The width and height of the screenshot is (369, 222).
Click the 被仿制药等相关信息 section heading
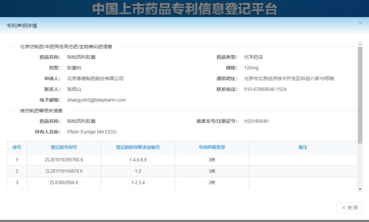pos(41,111)
